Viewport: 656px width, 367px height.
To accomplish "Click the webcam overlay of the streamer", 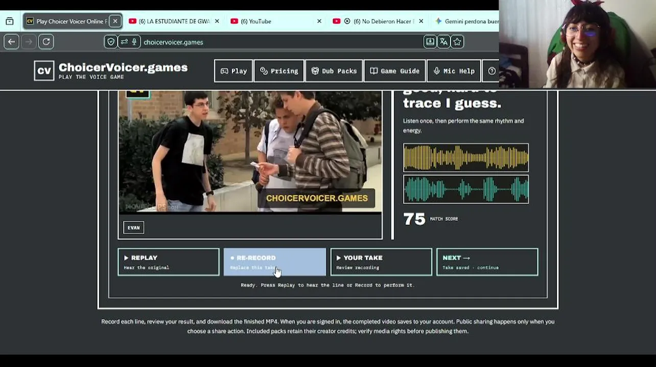I will pos(577,45).
